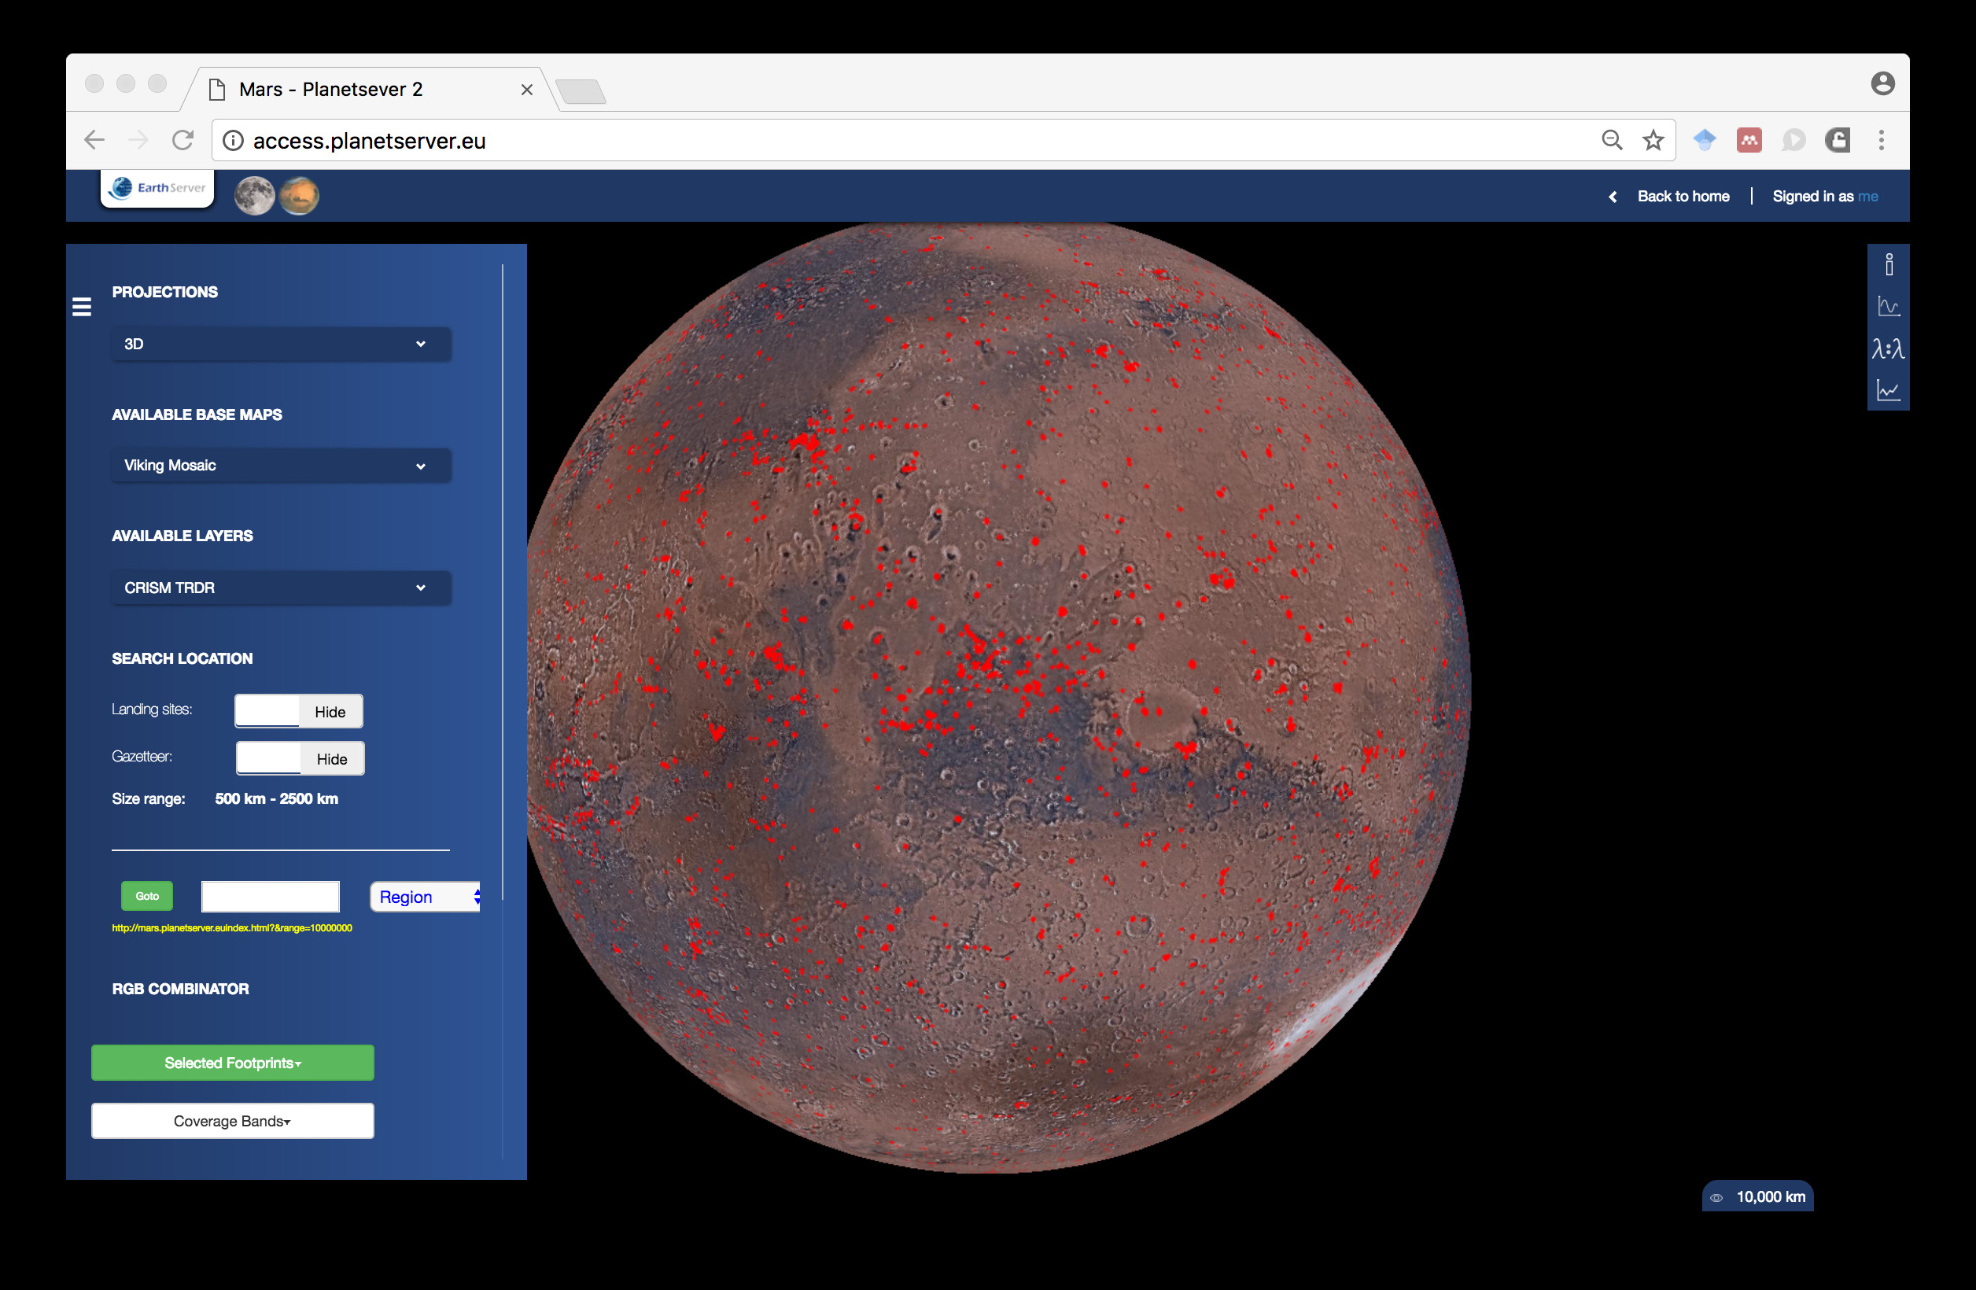Click the hamburger menu icon in sidebar

[81, 307]
